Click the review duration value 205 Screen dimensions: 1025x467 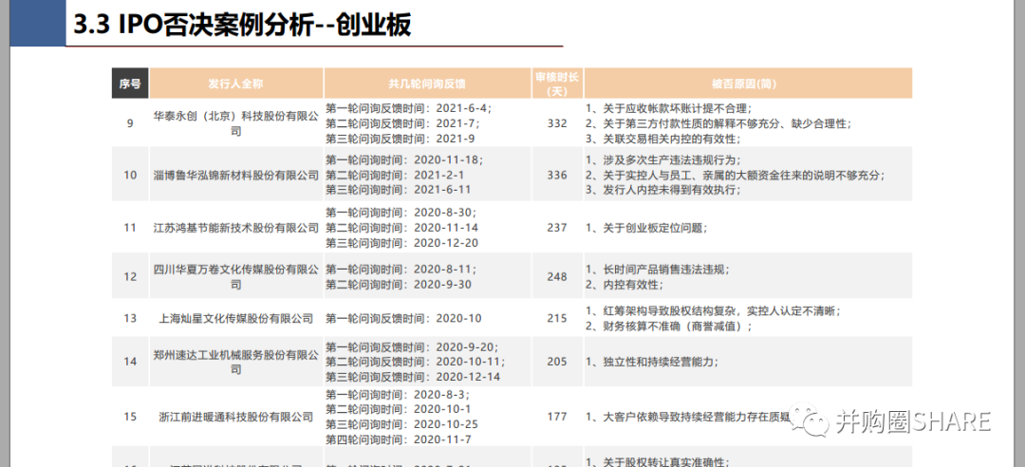click(557, 362)
